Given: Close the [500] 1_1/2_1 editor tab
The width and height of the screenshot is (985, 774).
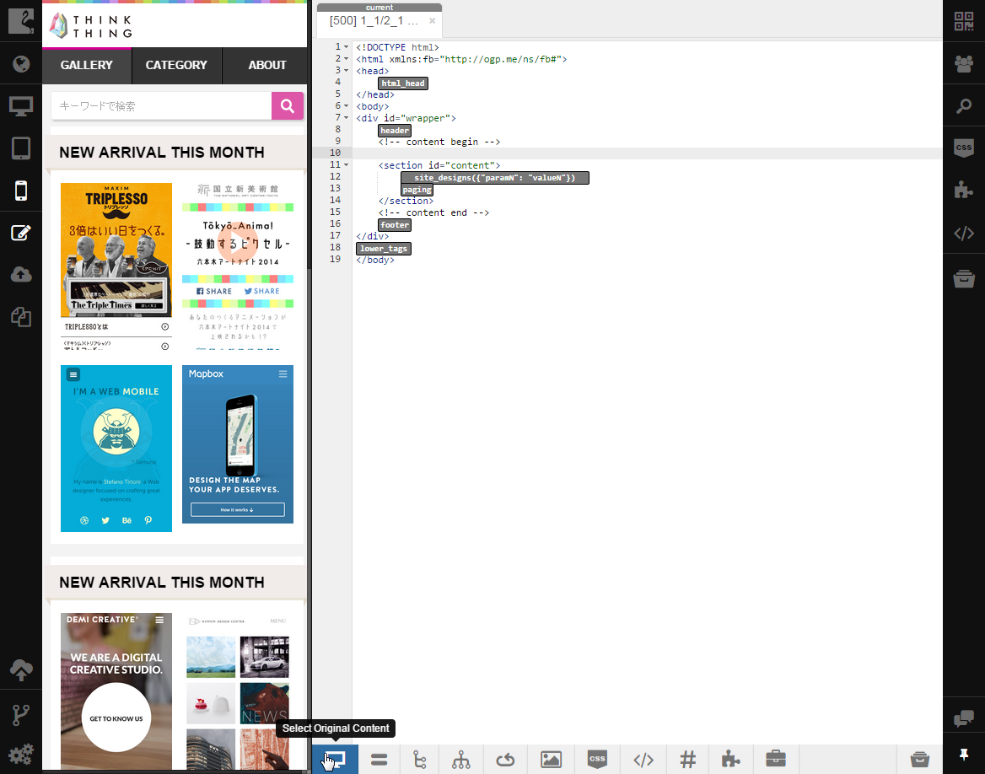Looking at the screenshot, I should [432, 21].
